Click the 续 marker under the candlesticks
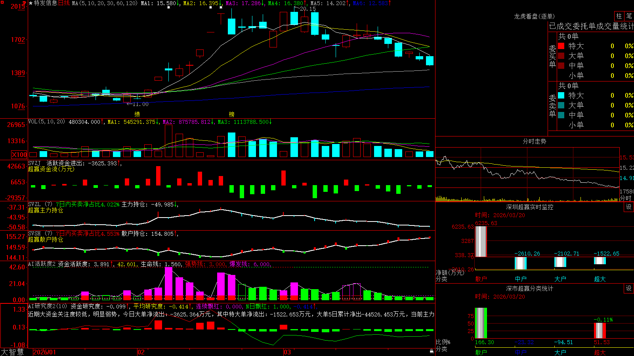The image size is (634, 356). point(137,114)
